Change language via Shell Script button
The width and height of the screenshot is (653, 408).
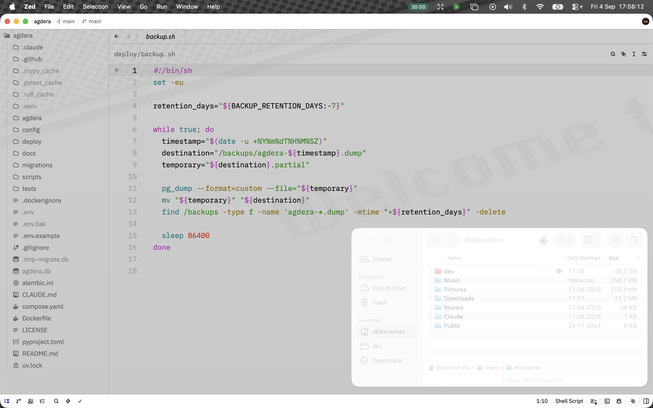click(569, 401)
